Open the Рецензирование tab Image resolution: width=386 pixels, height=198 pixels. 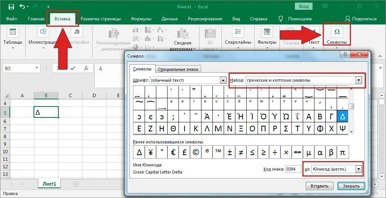pos(205,19)
